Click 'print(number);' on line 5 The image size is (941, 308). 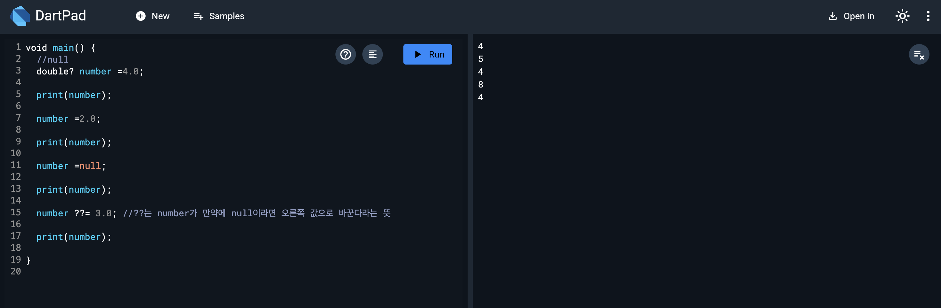(x=74, y=95)
